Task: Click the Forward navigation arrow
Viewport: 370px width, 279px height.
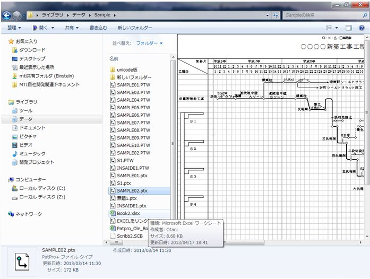Action: tap(17, 15)
